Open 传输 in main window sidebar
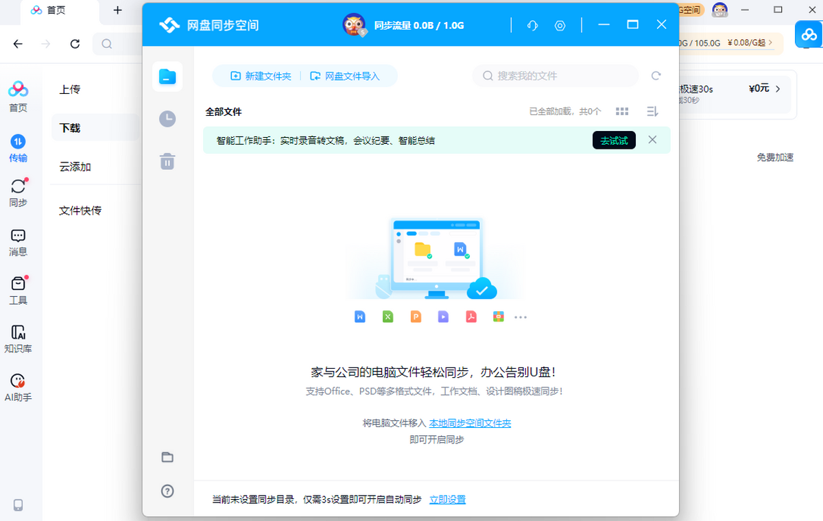The image size is (823, 521). 18,148
